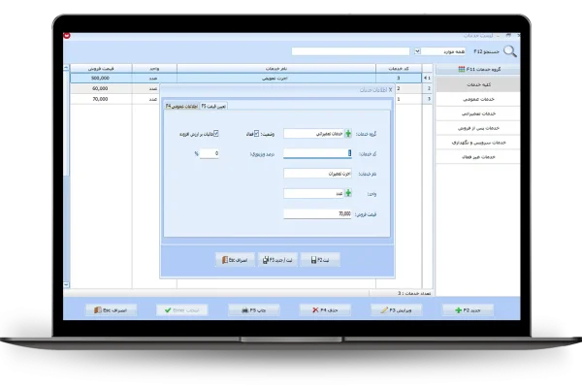The width and height of the screenshot is (582, 388).
Task: Open the search criteria dropdown arrow
Action: (x=417, y=51)
